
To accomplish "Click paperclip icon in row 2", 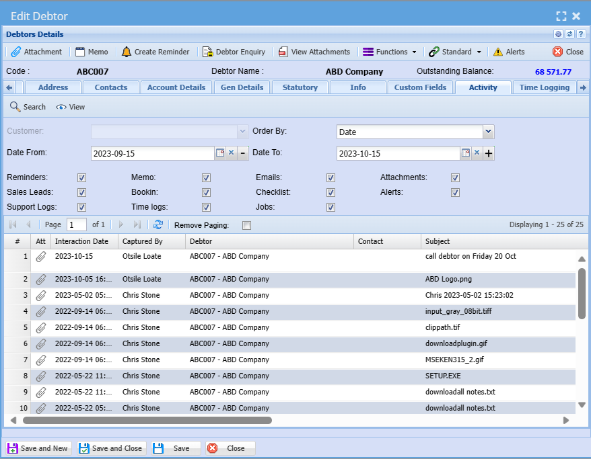I will click(41, 279).
